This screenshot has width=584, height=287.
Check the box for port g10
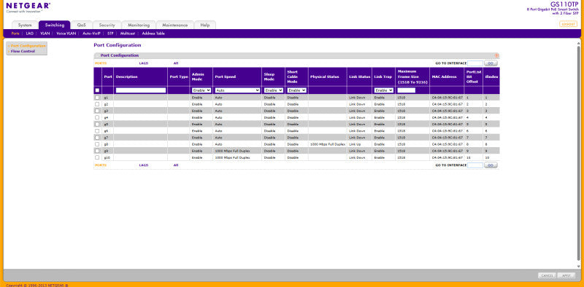click(97, 157)
